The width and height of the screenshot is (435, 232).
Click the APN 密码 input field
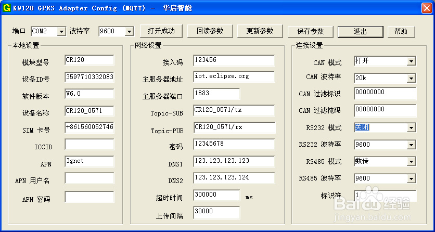[89, 197]
